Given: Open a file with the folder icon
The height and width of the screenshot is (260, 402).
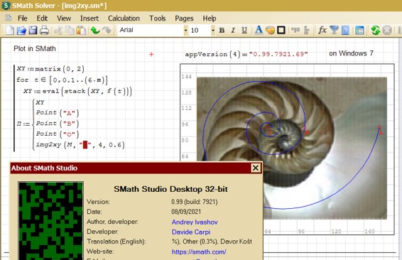Looking at the screenshot, I should coord(21,31).
